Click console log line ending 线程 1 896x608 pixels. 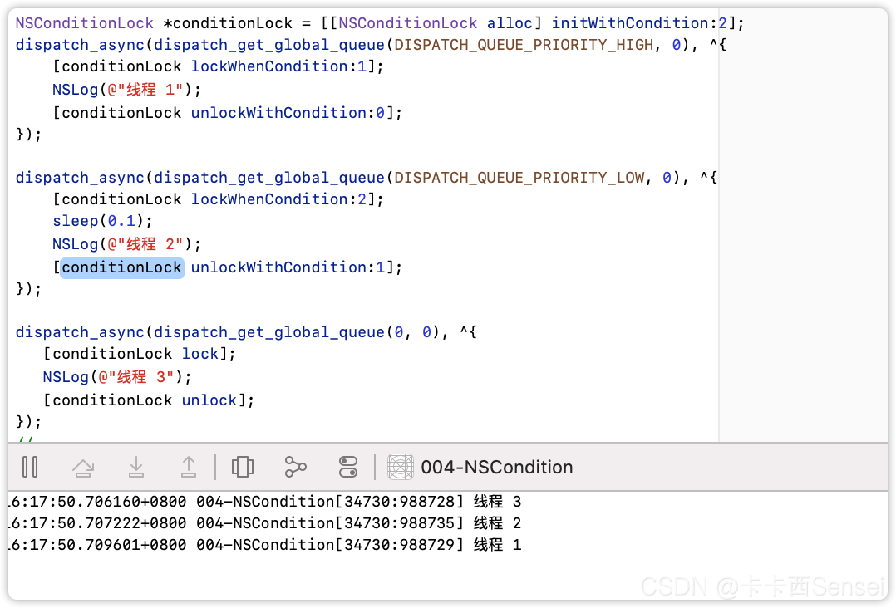[265, 545]
